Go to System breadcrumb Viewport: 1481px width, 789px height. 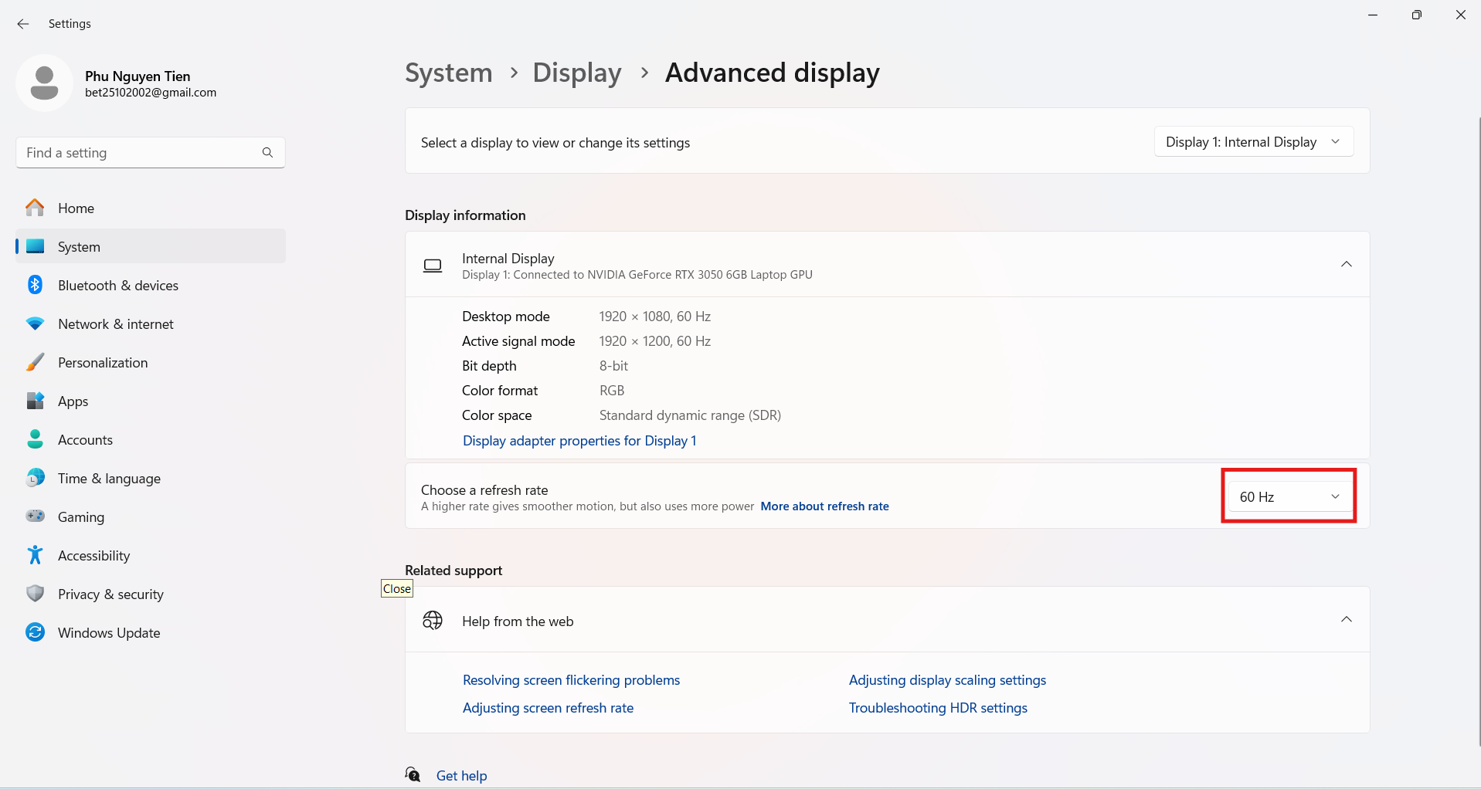tap(449, 73)
